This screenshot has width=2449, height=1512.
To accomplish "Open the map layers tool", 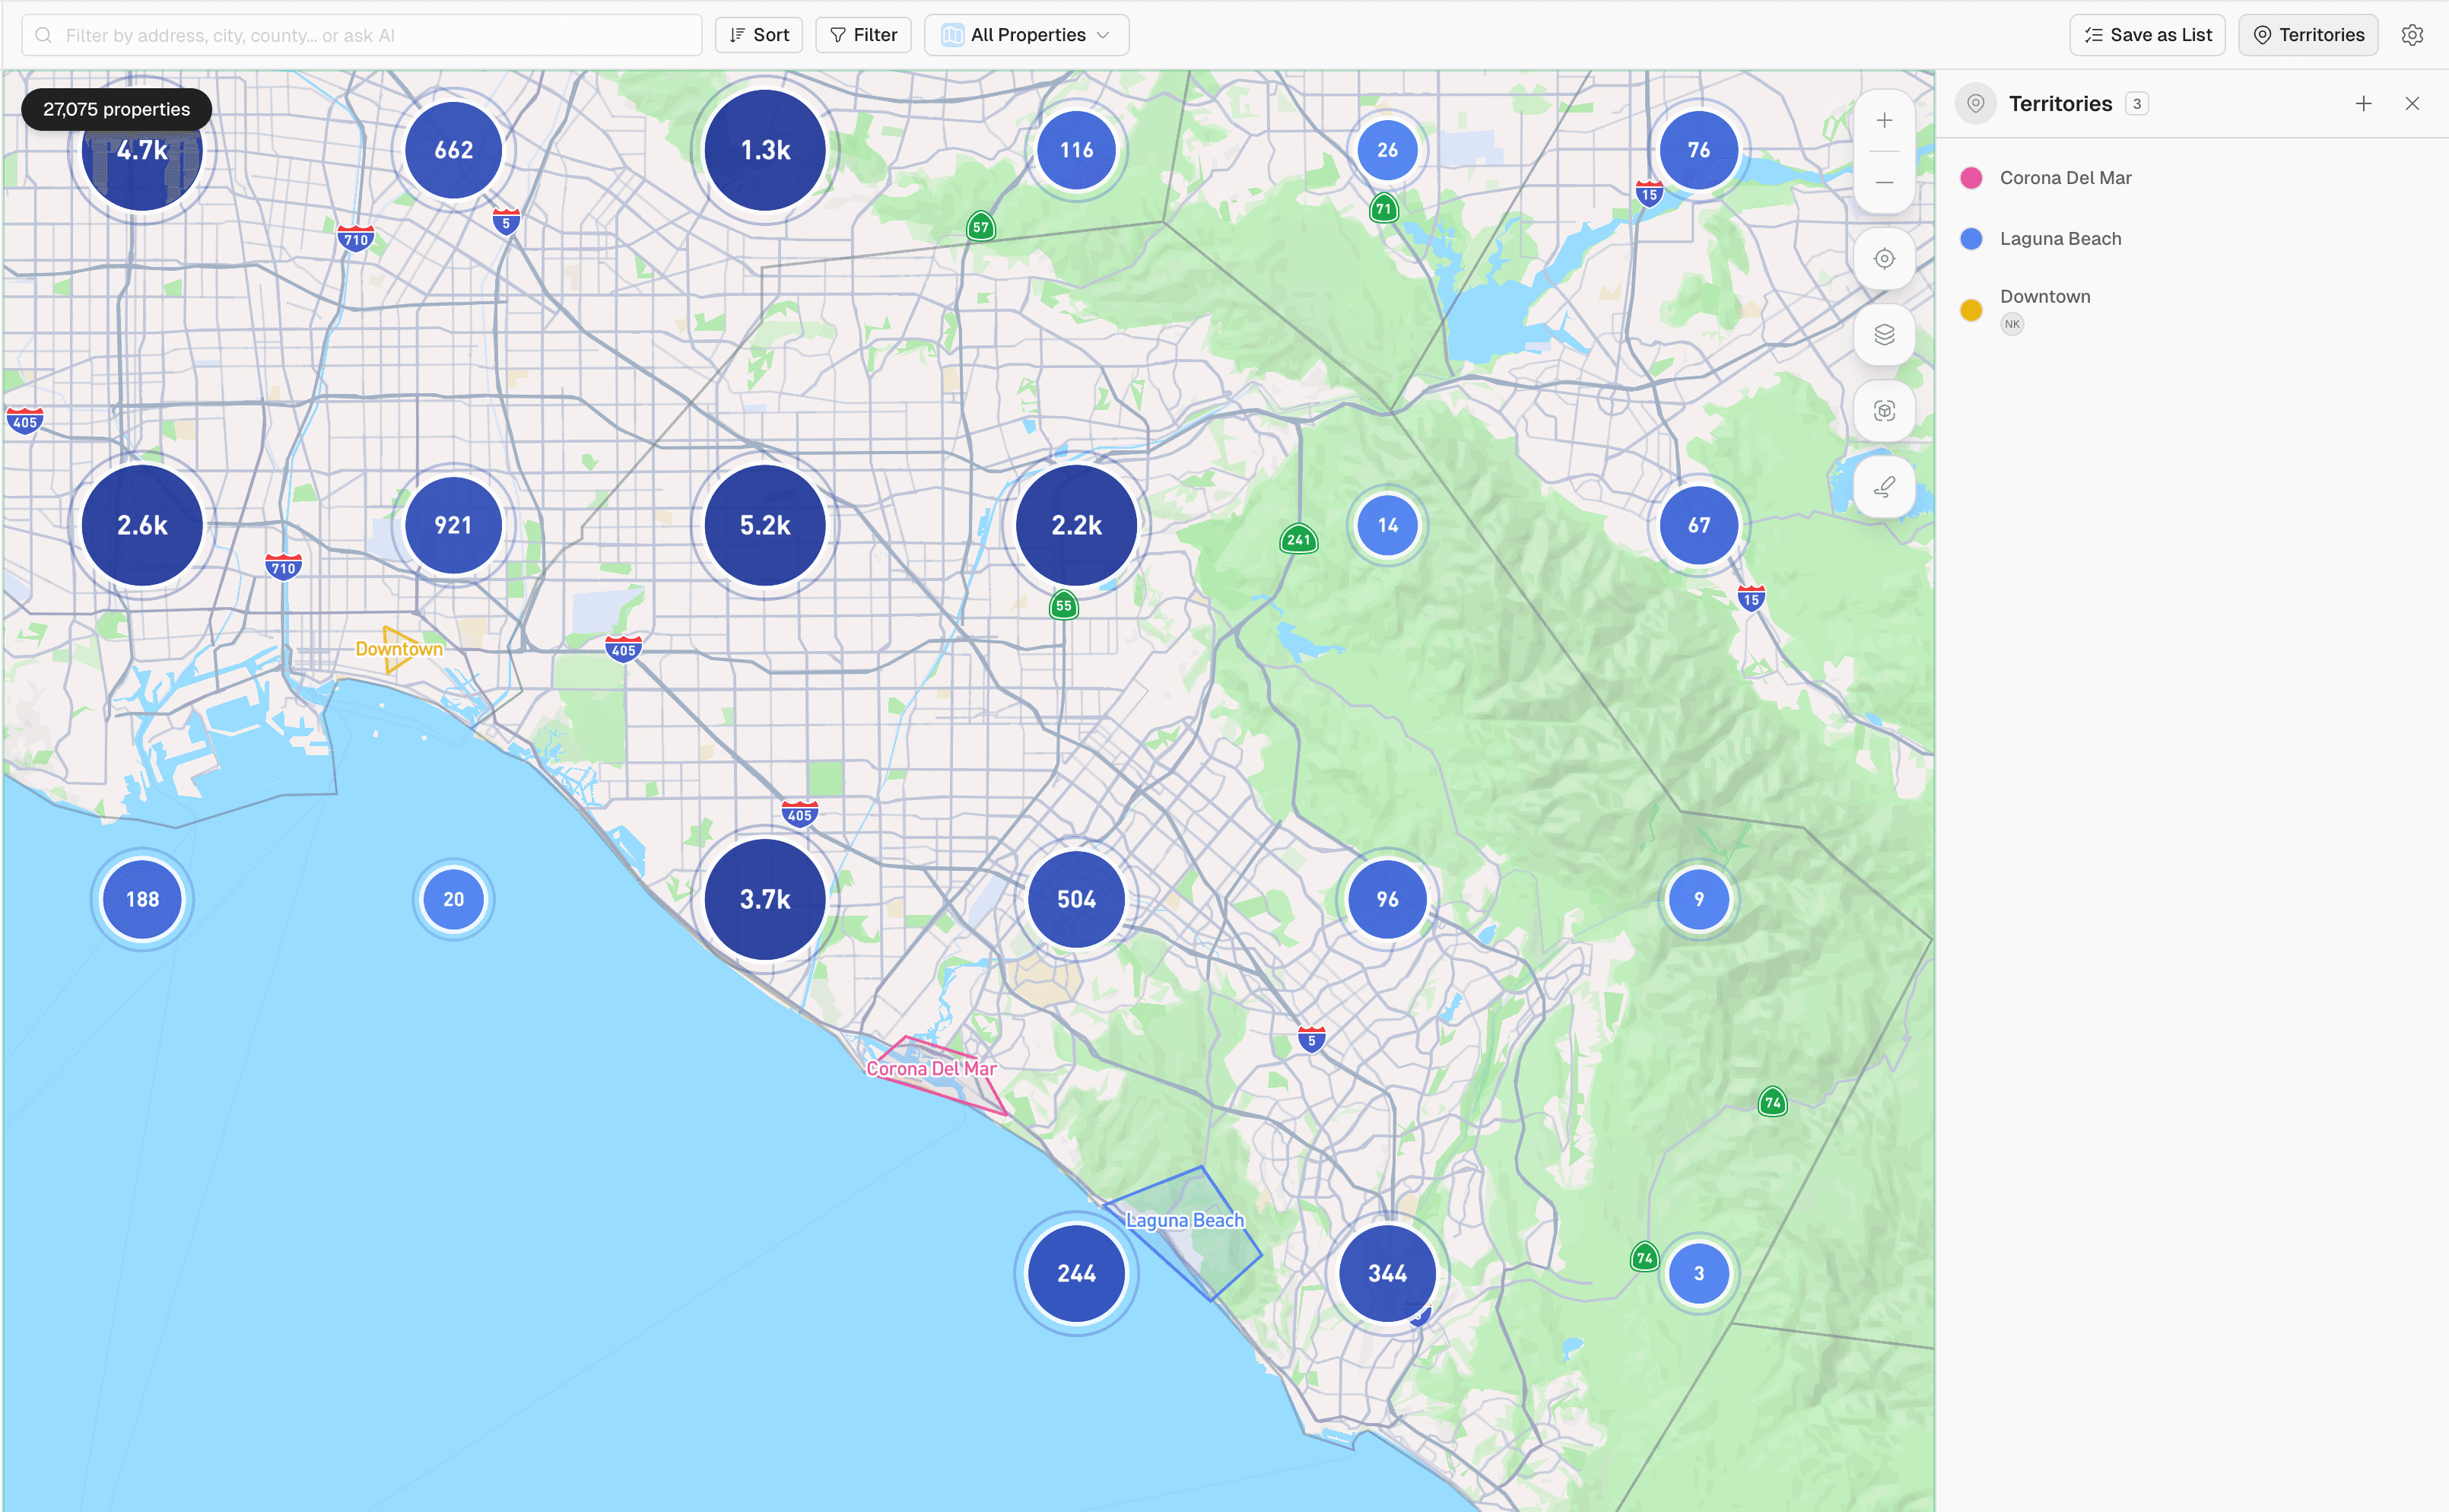I will pyautogui.click(x=1884, y=335).
